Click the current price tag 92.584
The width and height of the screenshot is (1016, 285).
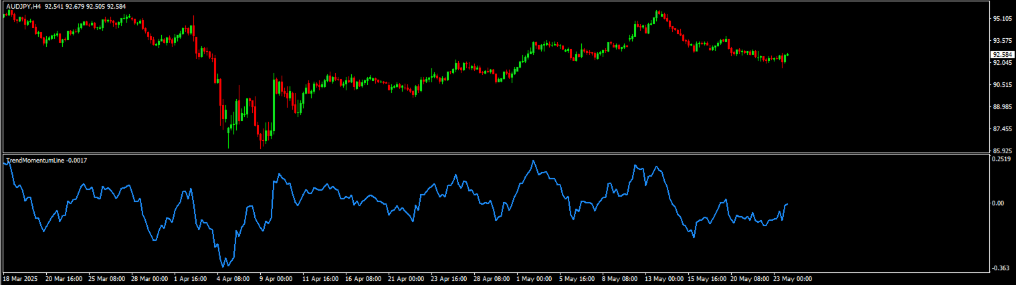pos(1003,55)
